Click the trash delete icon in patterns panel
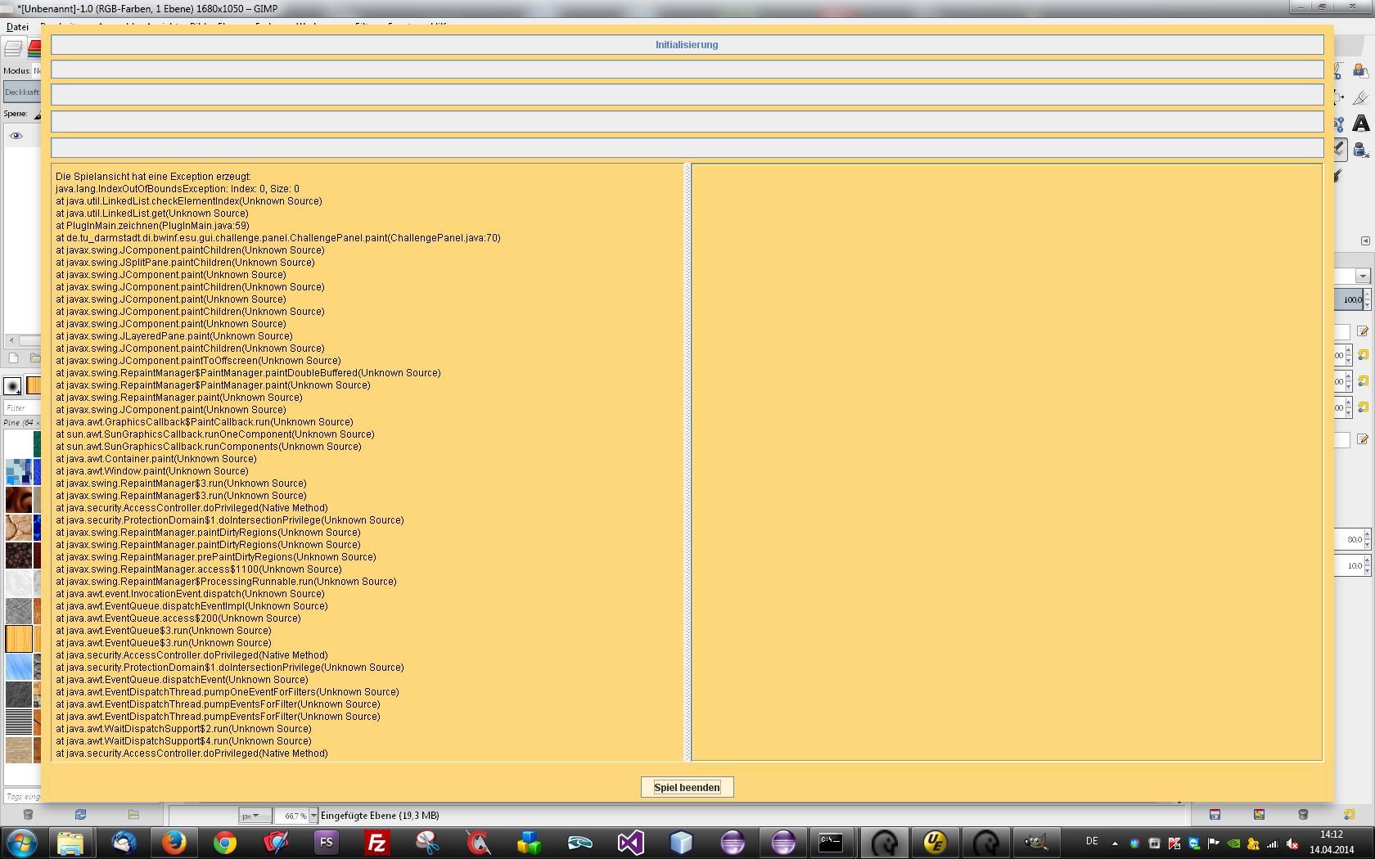The height and width of the screenshot is (859, 1375). [28, 814]
